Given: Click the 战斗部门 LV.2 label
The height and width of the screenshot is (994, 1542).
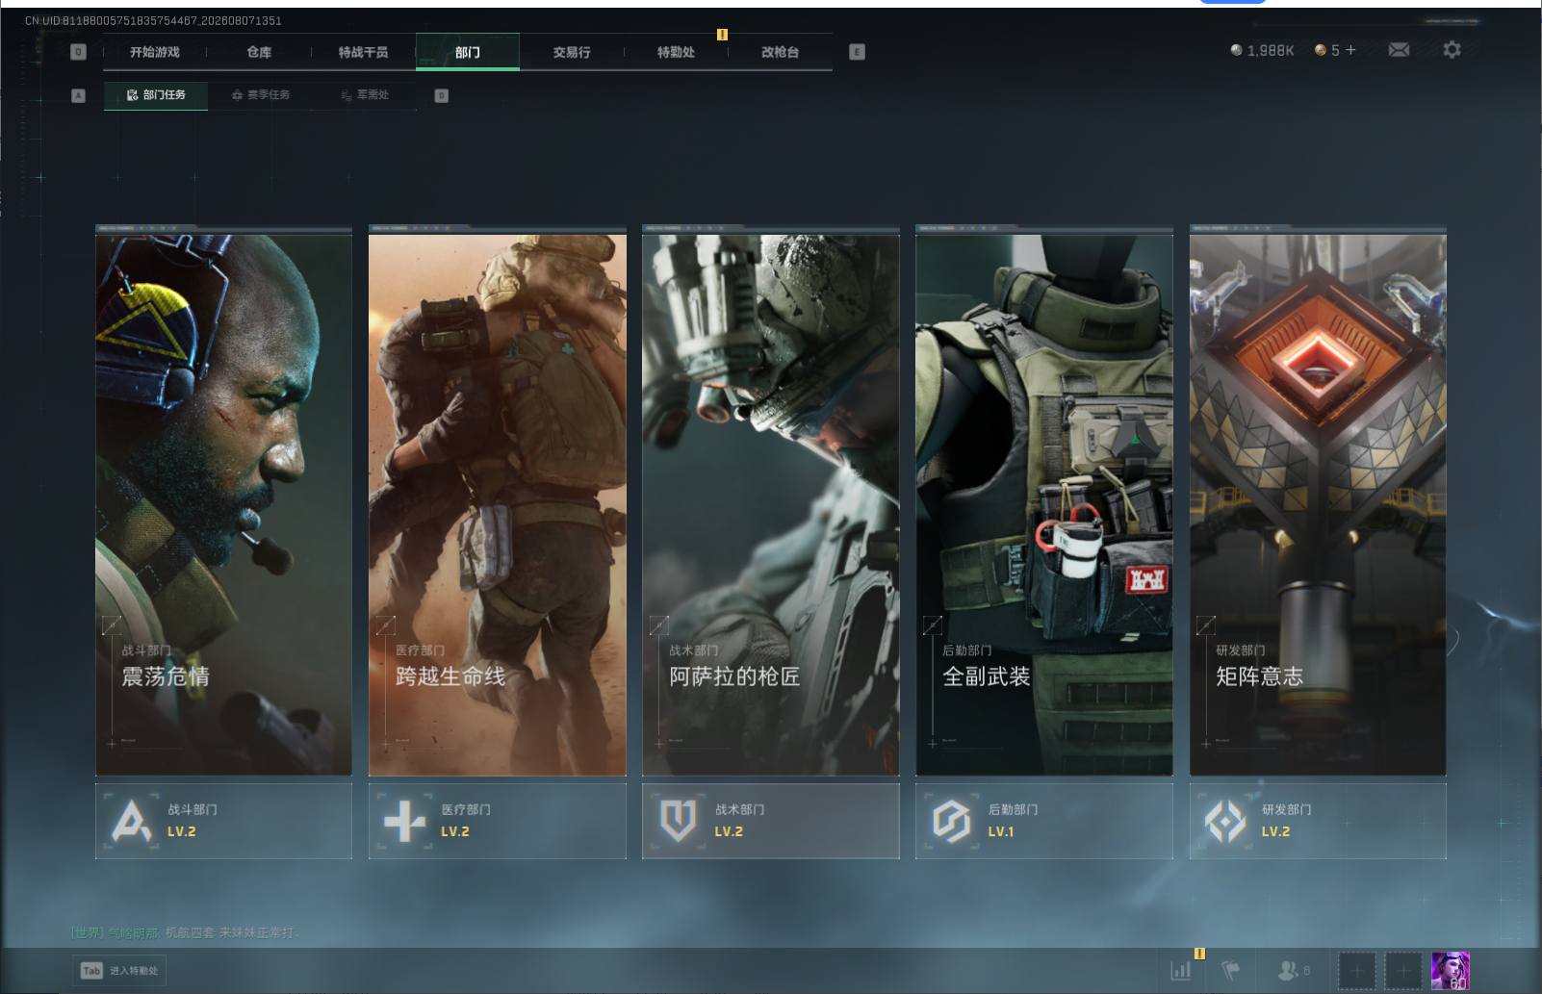Looking at the screenshot, I should coord(181,831).
